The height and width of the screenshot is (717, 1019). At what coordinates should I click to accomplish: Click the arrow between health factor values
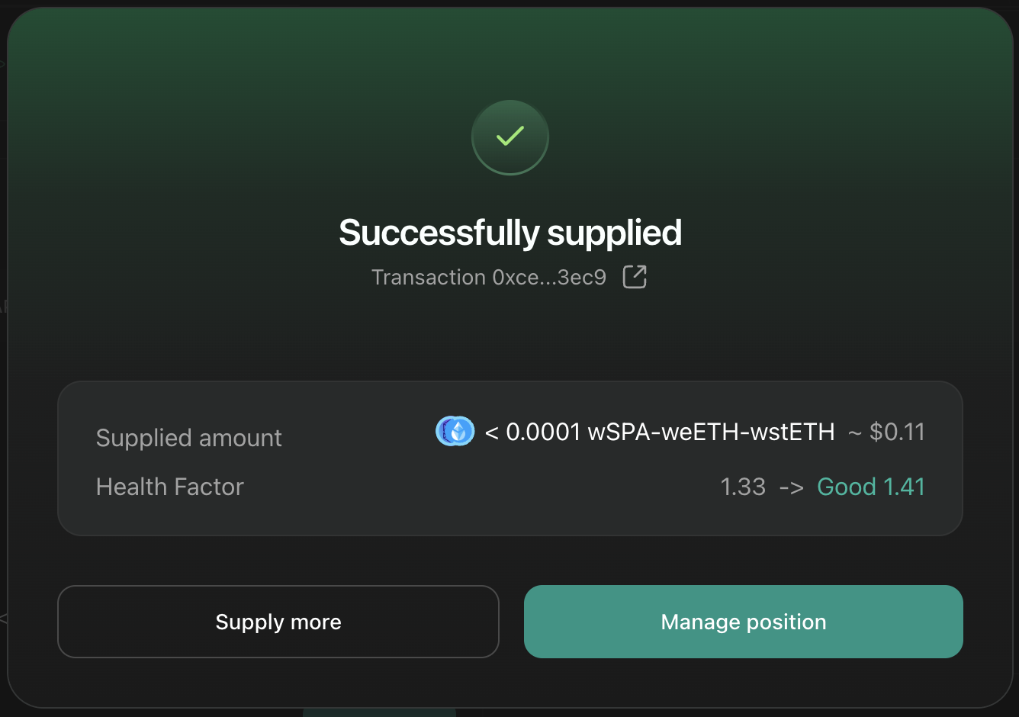click(x=791, y=487)
